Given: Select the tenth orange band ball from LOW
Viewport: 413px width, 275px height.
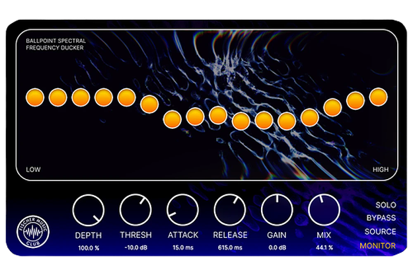Looking at the screenshot, I should (241, 121).
